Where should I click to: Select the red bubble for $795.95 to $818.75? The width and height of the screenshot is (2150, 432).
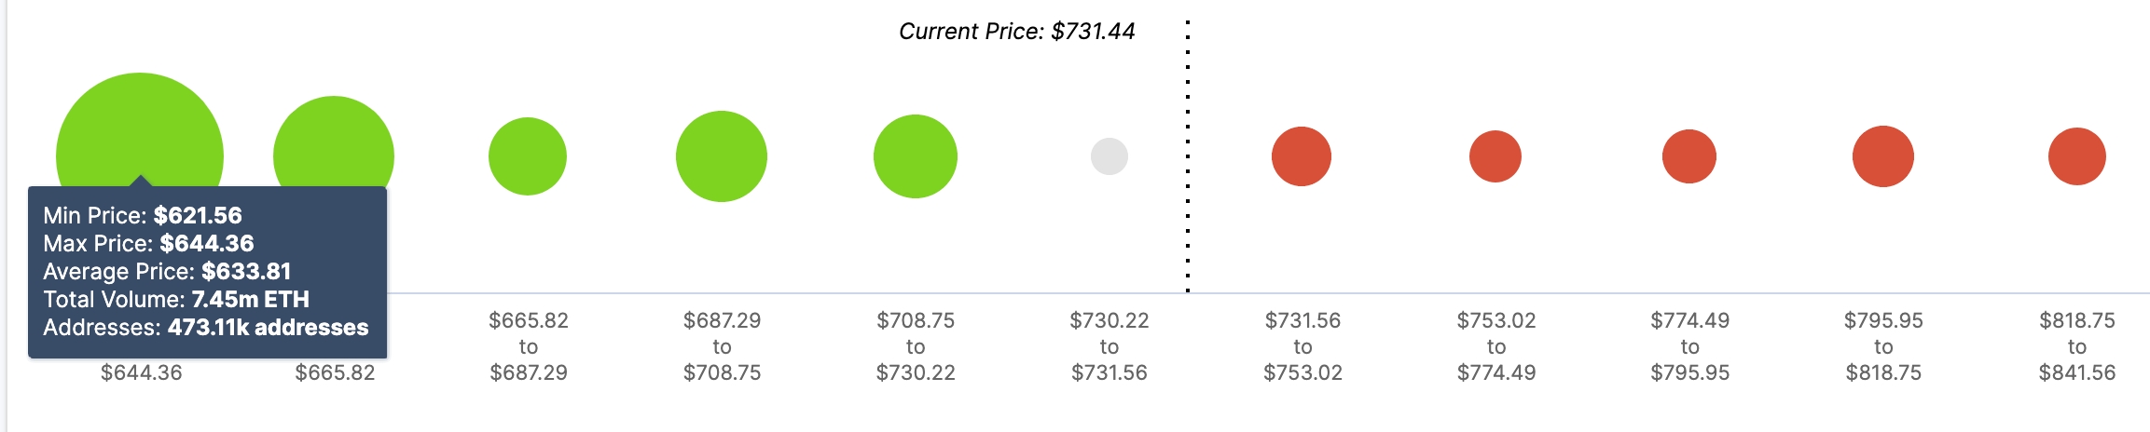(x=1883, y=156)
